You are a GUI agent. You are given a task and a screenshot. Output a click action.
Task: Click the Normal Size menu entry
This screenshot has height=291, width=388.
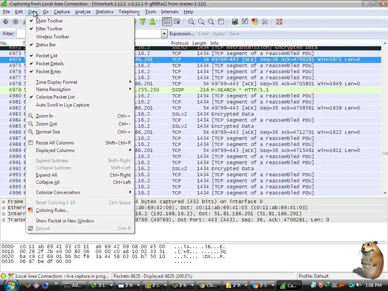tap(80, 132)
